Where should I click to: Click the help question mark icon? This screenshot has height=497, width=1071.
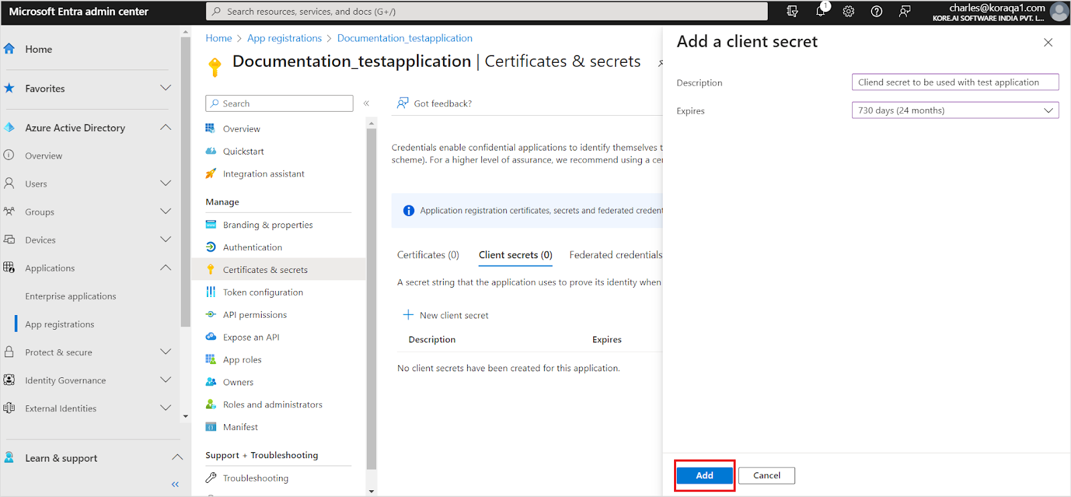[x=876, y=11]
